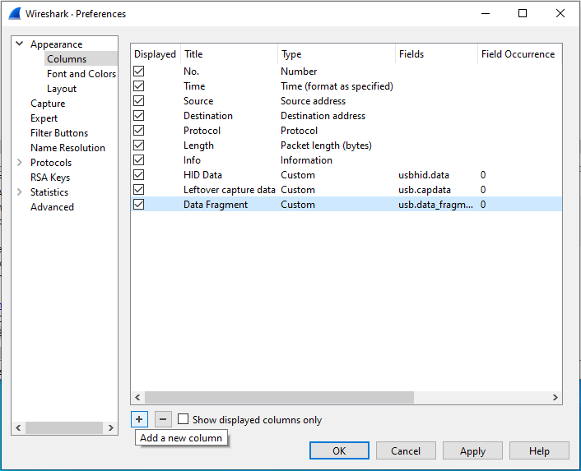
Task: Click the usb.data_fragm... field cell
Action: tap(436, 204)
